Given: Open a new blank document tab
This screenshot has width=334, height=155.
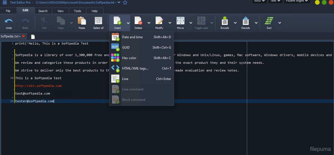Looking at the screenshot, I should coord(33,37).
